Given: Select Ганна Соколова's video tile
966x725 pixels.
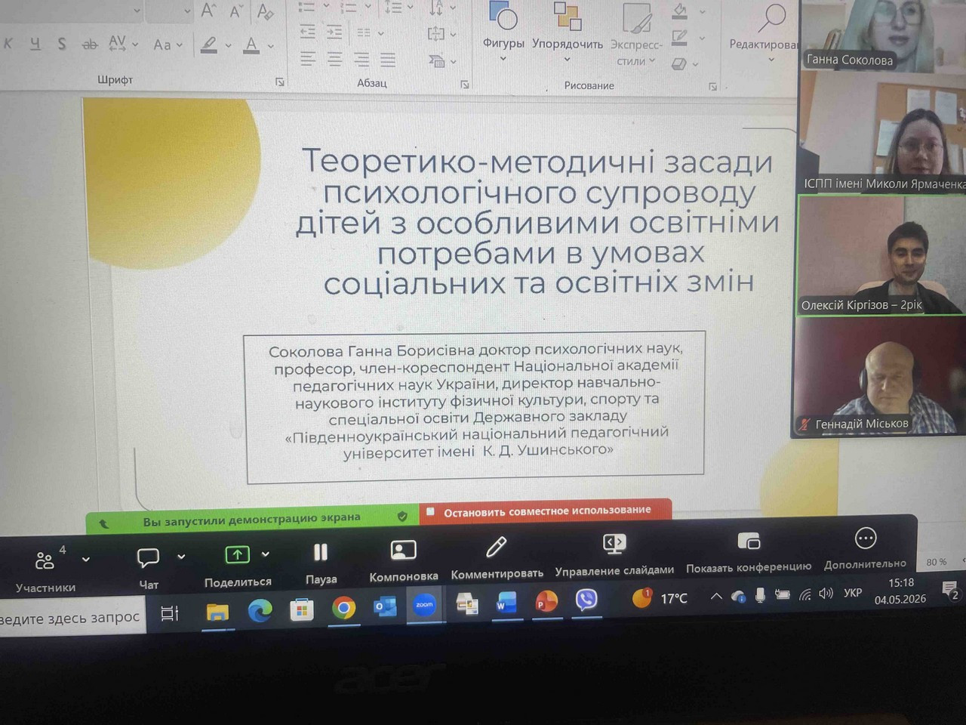Looking at the screenshot, I should point(882,35).
